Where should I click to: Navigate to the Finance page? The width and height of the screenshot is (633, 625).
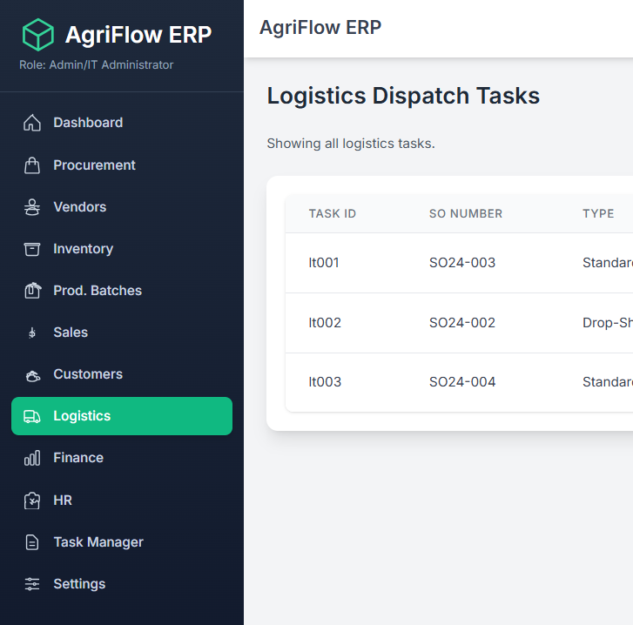[78, 458]
